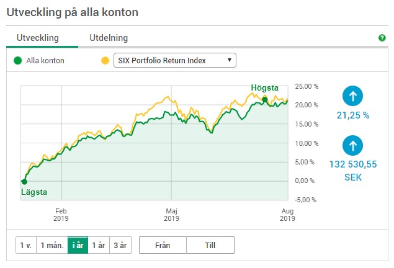
Task: Open the SIX Portfolio Return Index dropdown
Action: pyautogui.click(x=175, y=60)
